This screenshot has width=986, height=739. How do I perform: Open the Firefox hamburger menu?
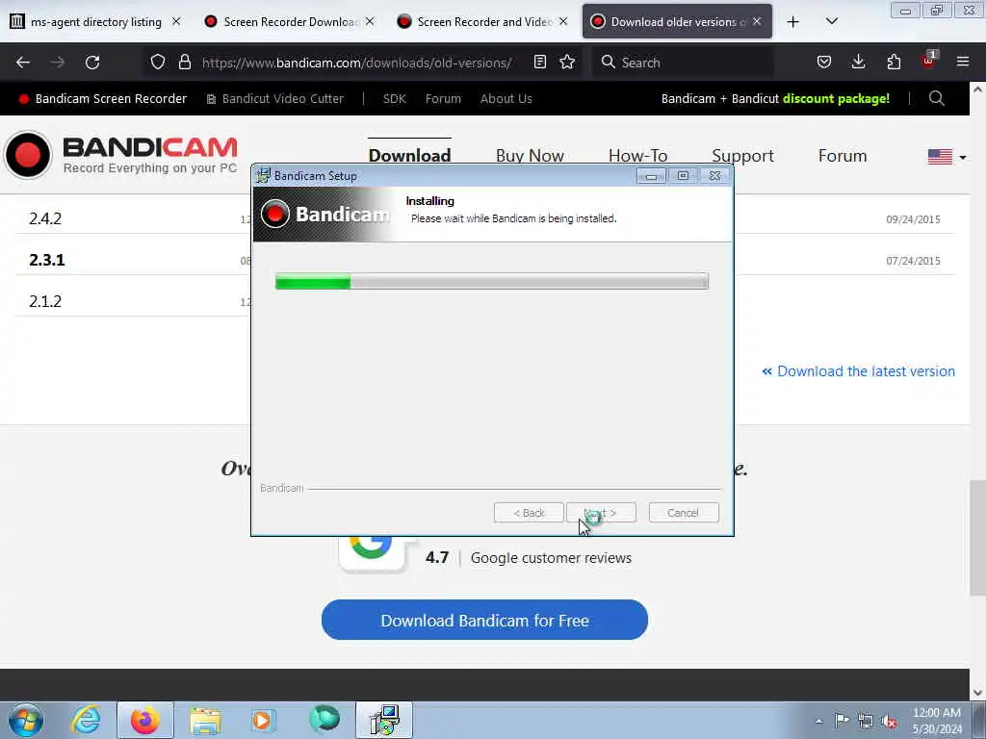pos(963,63)
